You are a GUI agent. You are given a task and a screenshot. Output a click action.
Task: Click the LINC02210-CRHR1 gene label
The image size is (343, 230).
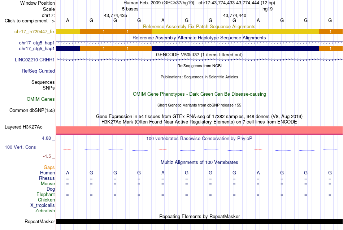click(x=35, y=60)
